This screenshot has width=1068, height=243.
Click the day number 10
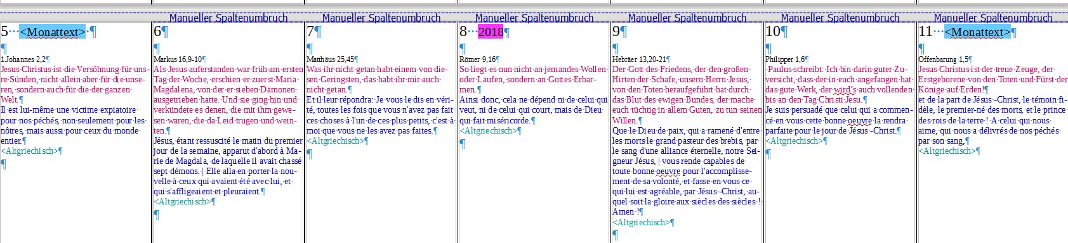click(x=773, y=31)
